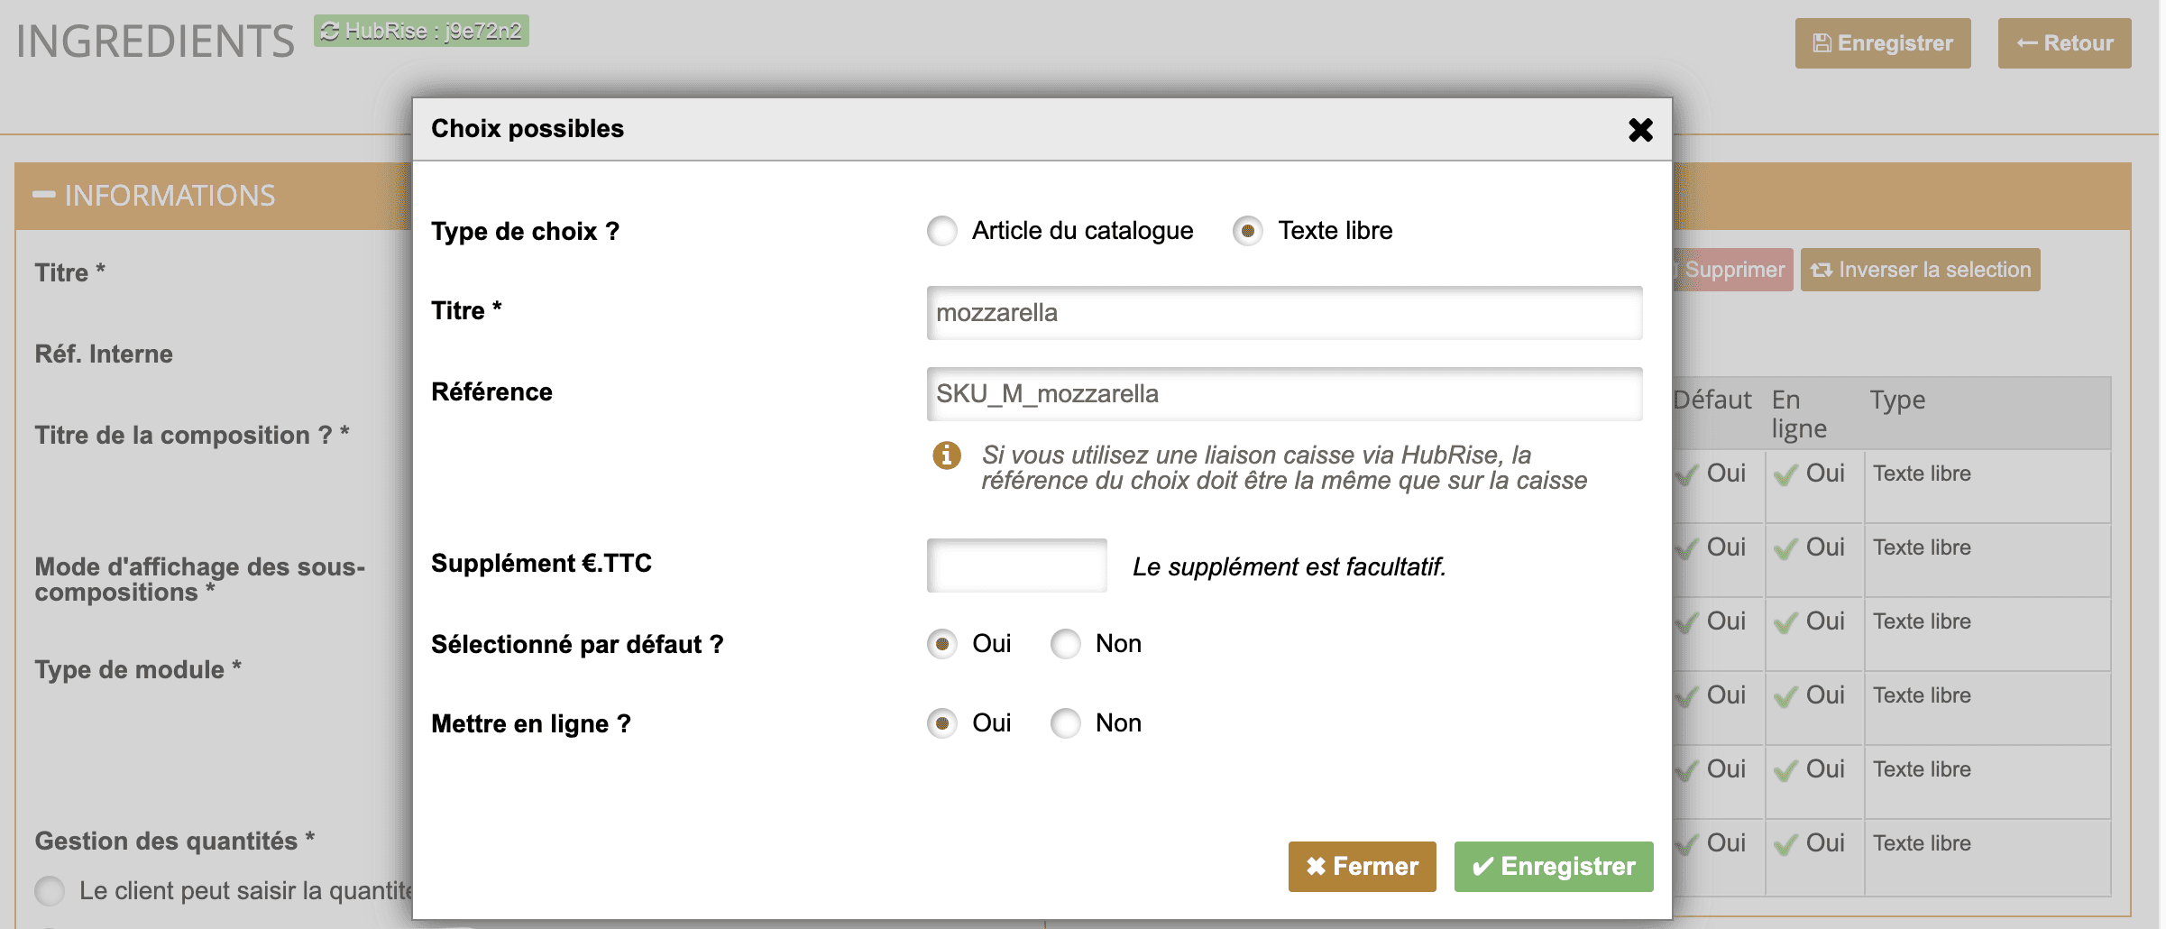
Task: Close the Choix possibles dialog via the X
Action: click(x=1640, y=130)
